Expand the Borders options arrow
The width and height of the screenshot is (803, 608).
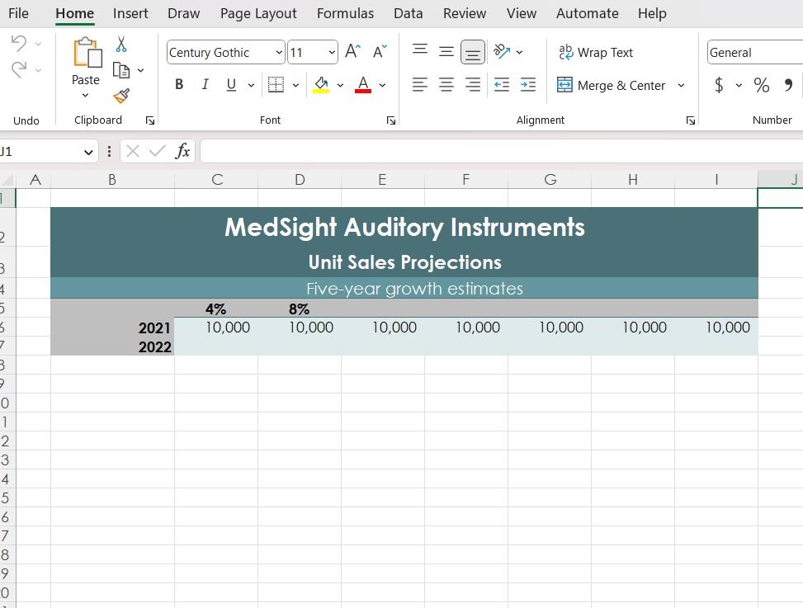pyautogui.click(x=295, y=85)
